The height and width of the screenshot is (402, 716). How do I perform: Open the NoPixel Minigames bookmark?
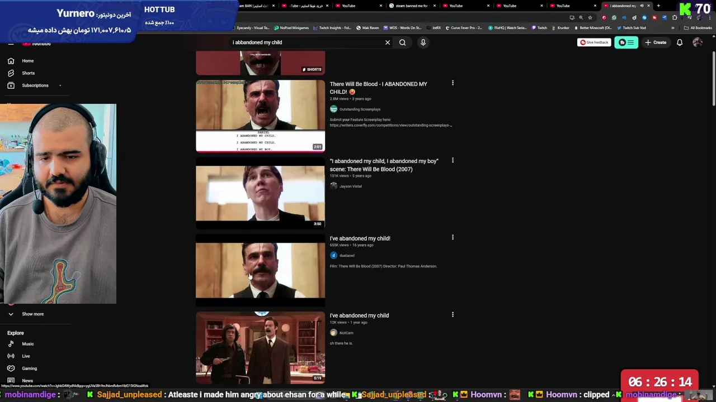pos(291,28)
